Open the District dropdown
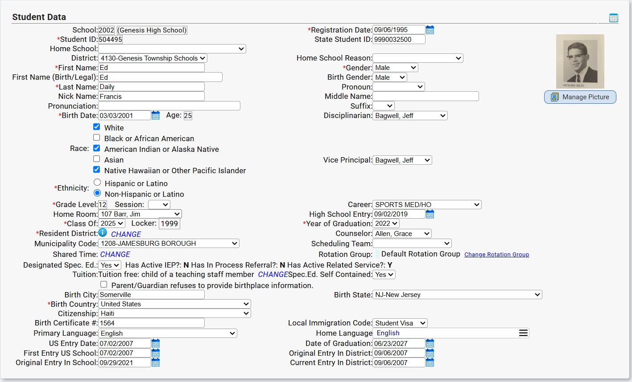Viewport: 632px width, 382px height. point(153,58)
